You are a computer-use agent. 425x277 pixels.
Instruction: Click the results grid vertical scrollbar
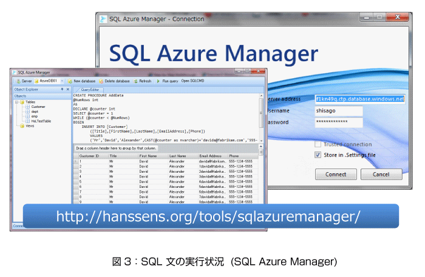coord(261,174)
